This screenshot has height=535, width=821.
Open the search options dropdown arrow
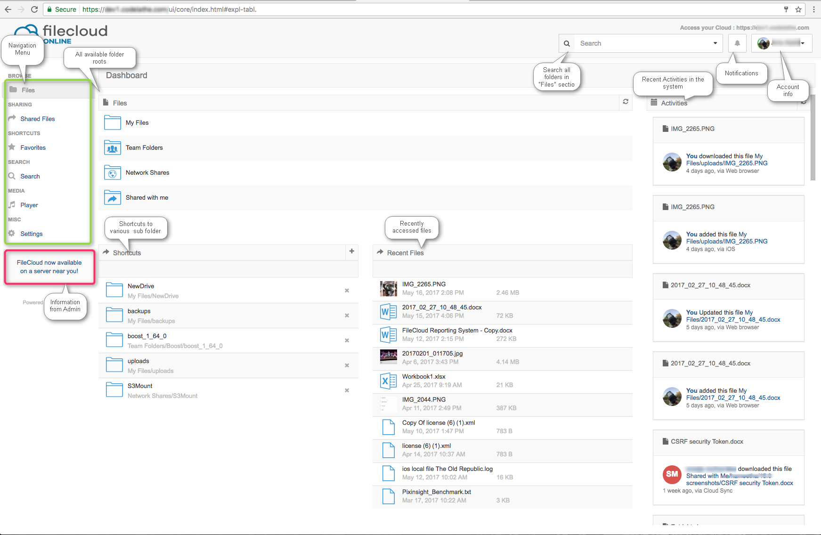(715, 43)
